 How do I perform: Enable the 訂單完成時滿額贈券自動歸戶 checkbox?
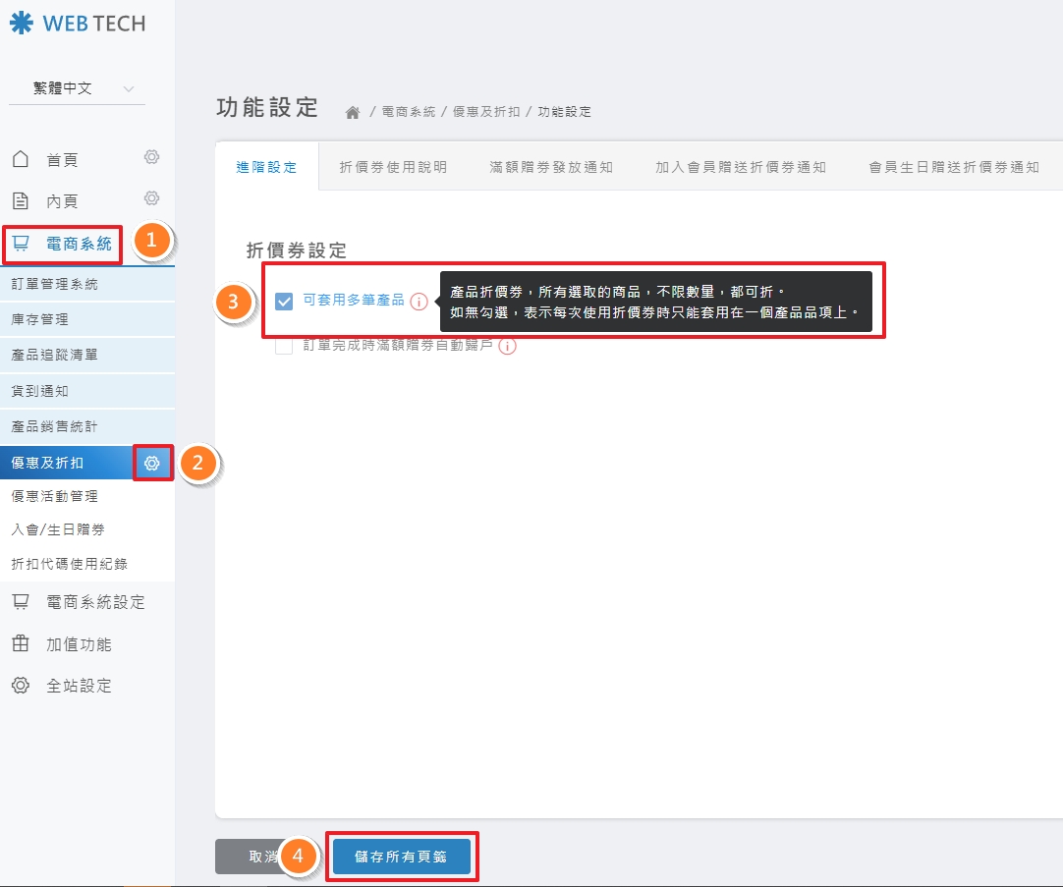[x=283, y=346]
